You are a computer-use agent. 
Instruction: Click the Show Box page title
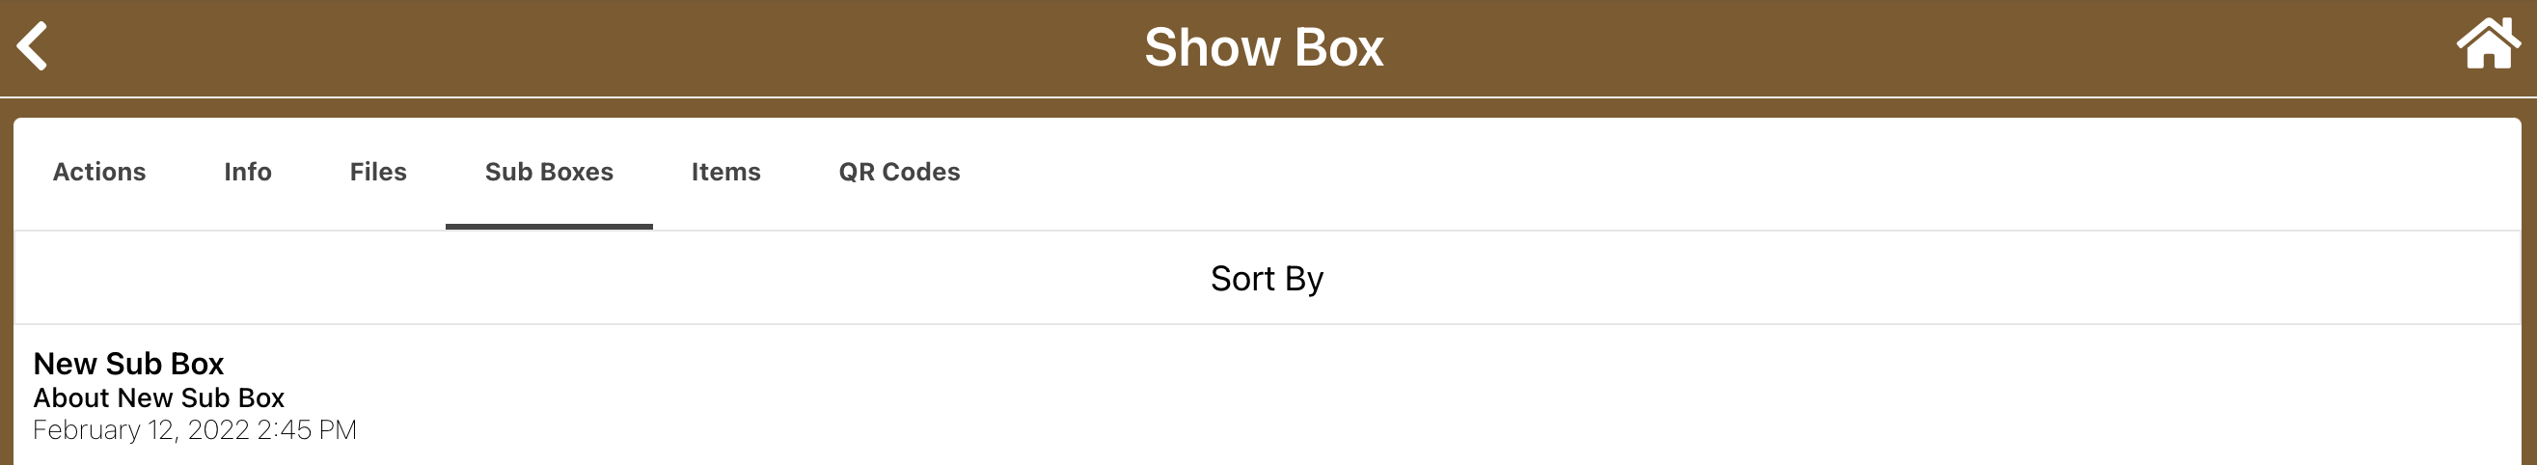pyautogui.click(x=1264, y=47)
